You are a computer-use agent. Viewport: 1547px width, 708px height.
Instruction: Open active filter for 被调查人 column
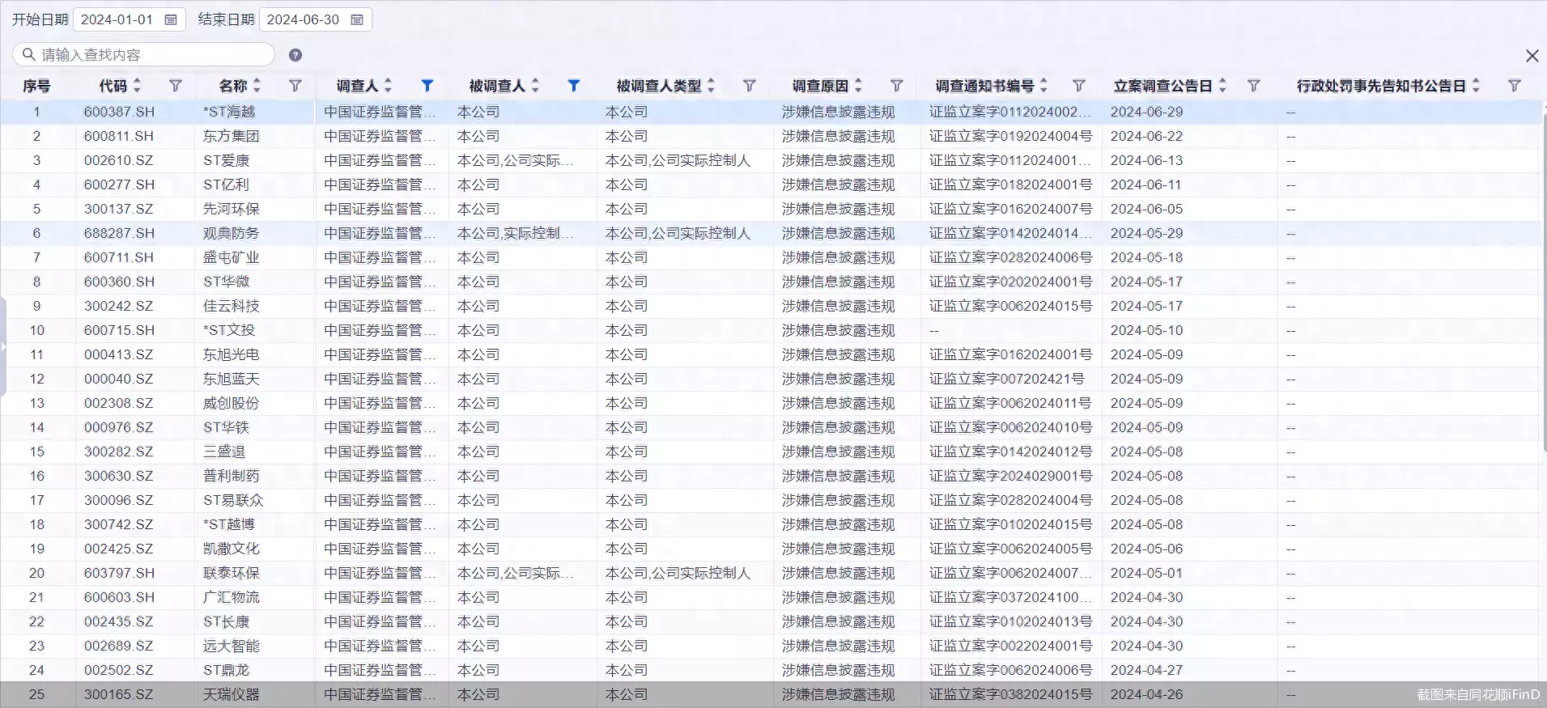coord(574,85)
